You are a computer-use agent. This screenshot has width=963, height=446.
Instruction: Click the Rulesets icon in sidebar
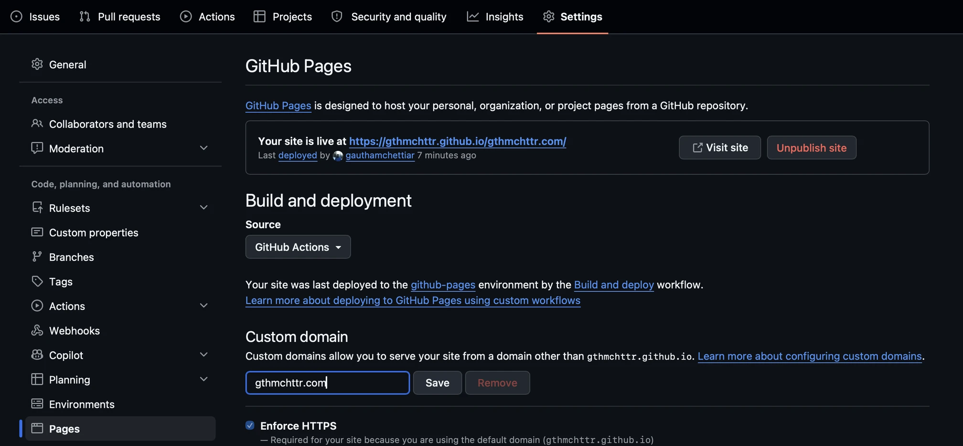tap(37, 208)
